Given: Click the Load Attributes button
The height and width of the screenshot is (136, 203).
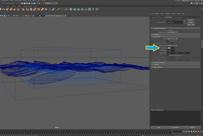Looking at the screenshot, I should 176,128.
